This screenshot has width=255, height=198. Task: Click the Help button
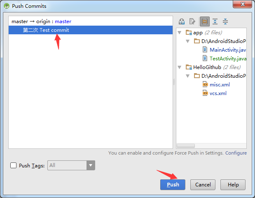point(233,185)
